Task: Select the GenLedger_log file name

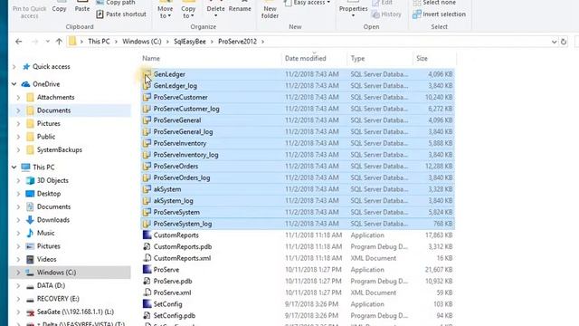Action: (175, 86)
